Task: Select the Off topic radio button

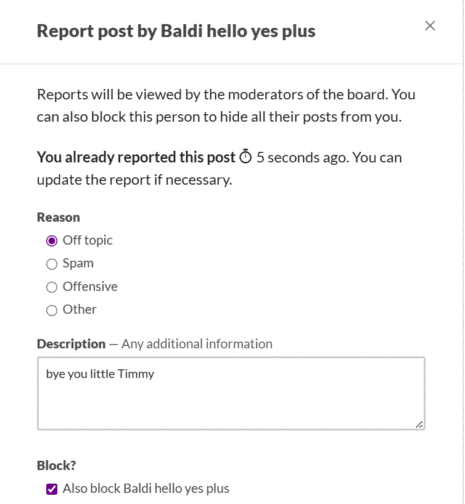Action: (x=52, y=241)
